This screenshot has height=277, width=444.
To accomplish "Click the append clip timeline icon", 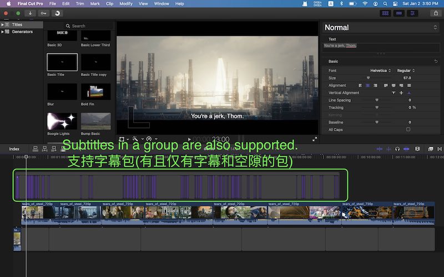I will coord(53,148).
